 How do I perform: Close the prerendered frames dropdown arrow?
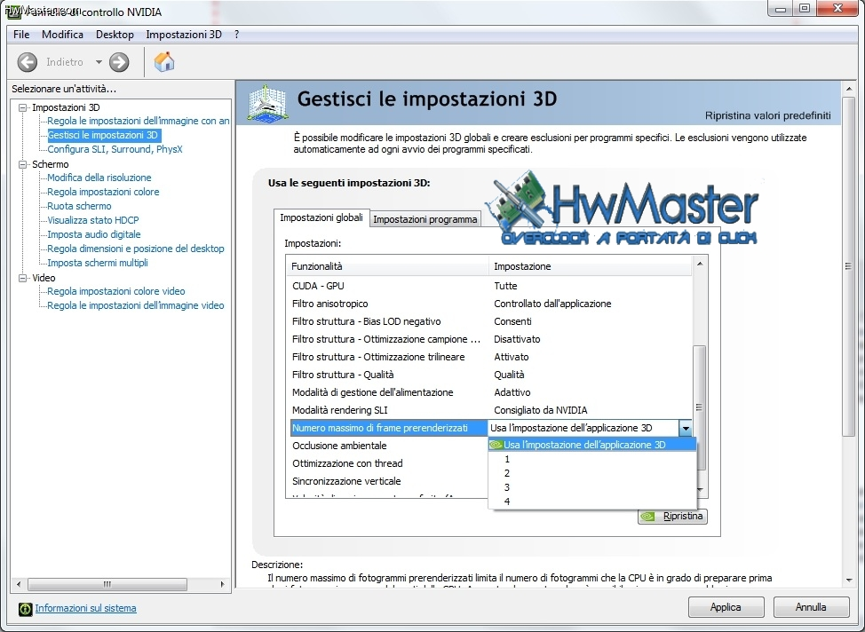coord(685,428)
